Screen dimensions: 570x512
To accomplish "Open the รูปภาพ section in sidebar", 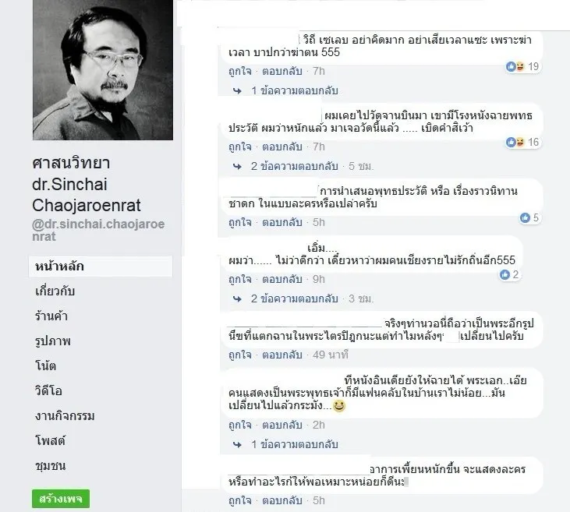I will tap(53, 341).
